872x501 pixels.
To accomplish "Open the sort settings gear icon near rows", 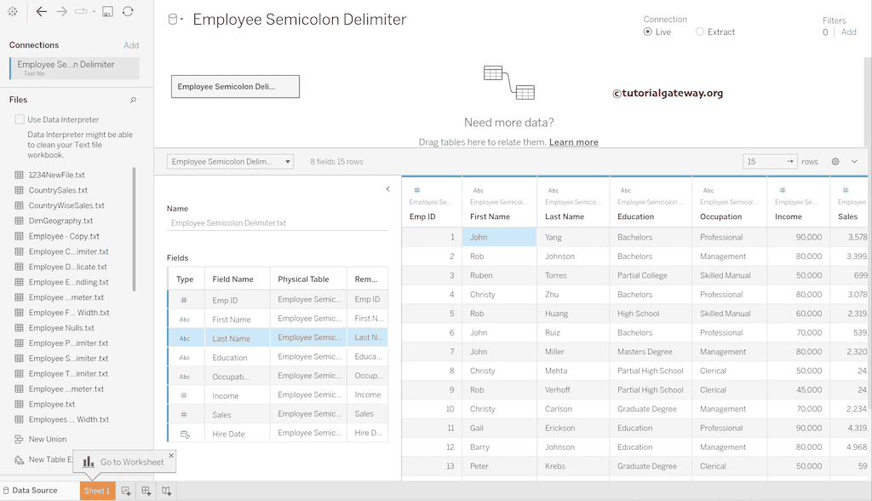I will [x=835, y=161].
